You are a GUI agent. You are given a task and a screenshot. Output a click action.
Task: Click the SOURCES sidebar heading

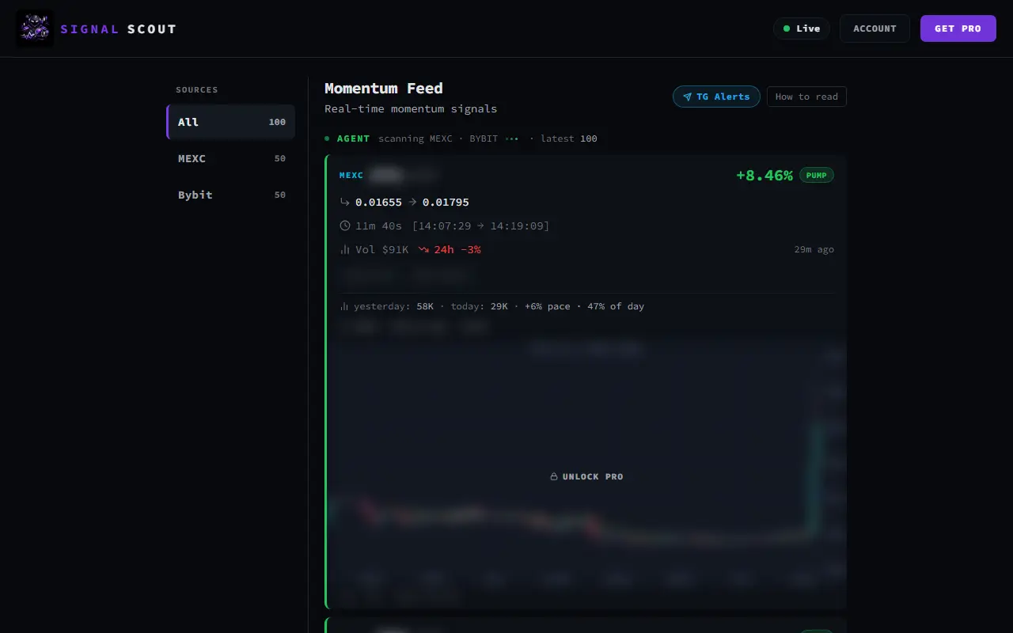pyautogui.click(x=197, y=89)
